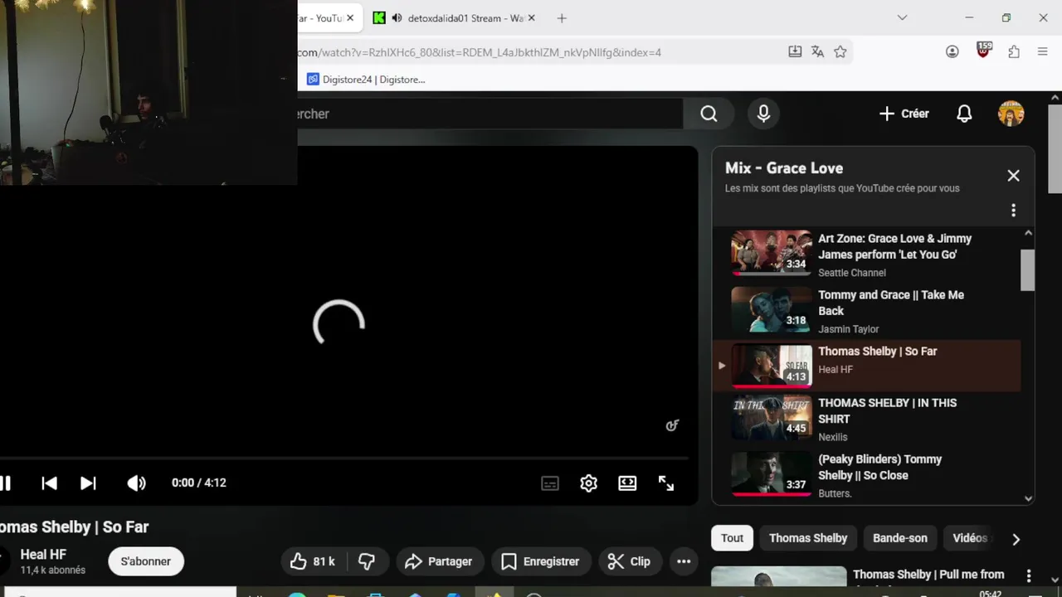Click the 'IN THIS SHIRT' thumbnail
The width and height of the screenshot is (1062, 597).
772,419
